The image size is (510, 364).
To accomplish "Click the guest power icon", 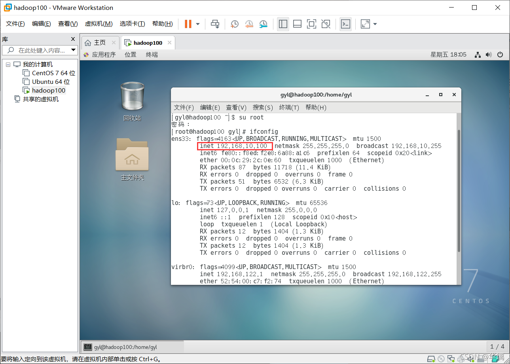I will point(500,55).
